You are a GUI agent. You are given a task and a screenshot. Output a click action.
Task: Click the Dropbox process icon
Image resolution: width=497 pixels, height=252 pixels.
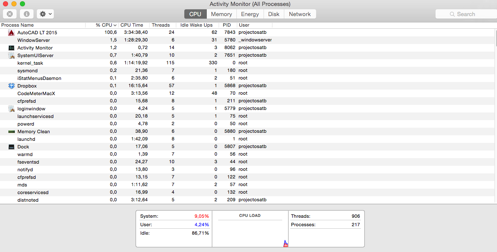click(11, 86)
